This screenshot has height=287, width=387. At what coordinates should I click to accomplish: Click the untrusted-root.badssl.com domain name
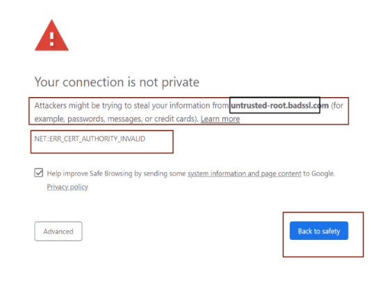[x=280, y=105]
